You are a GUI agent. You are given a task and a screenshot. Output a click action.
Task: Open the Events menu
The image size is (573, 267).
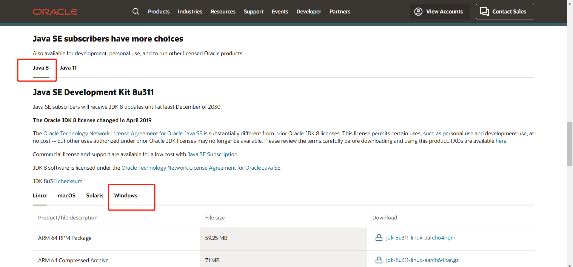point(280,12)
